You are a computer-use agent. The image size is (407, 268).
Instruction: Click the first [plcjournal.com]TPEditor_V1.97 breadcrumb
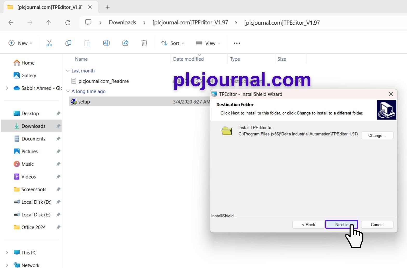pos(190,23)
